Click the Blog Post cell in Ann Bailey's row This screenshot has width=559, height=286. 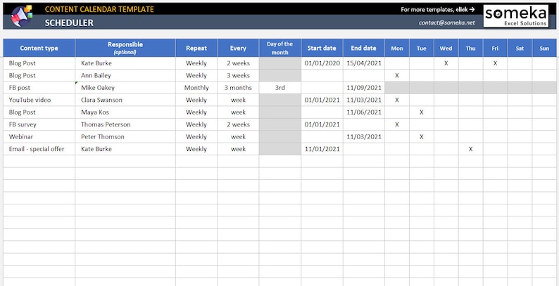point(39,75)
